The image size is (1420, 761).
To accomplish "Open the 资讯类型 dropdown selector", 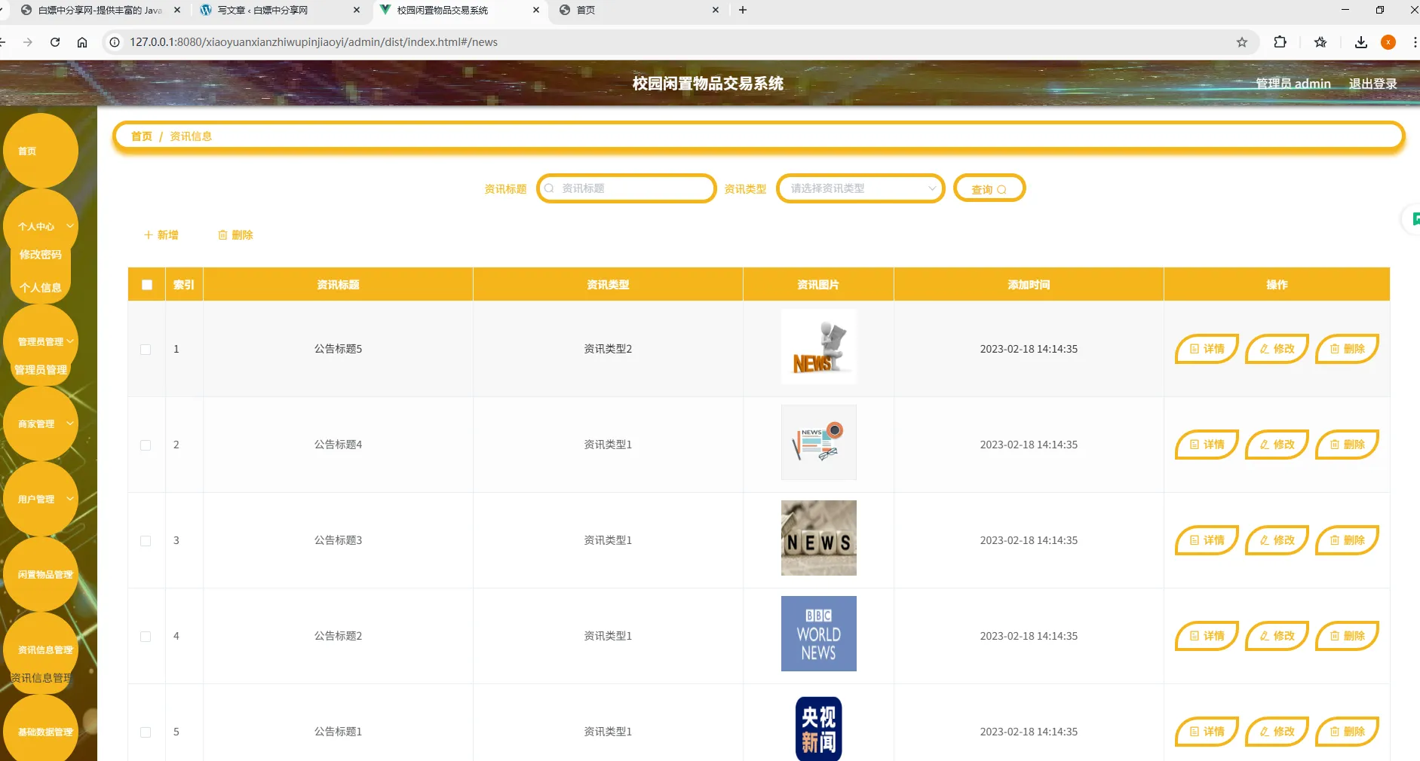I will point(860,188).
